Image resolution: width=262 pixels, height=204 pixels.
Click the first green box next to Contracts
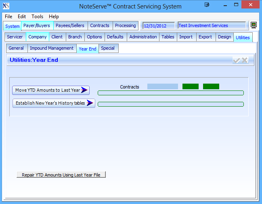tap(190, 86)
